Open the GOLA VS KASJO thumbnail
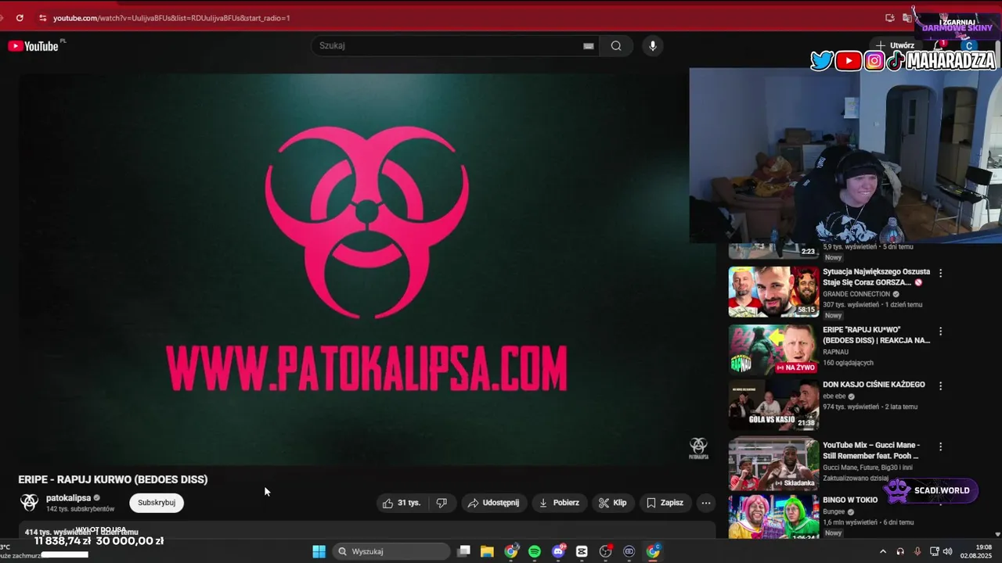The image size is (1002, 563). (x=773, y=404)
